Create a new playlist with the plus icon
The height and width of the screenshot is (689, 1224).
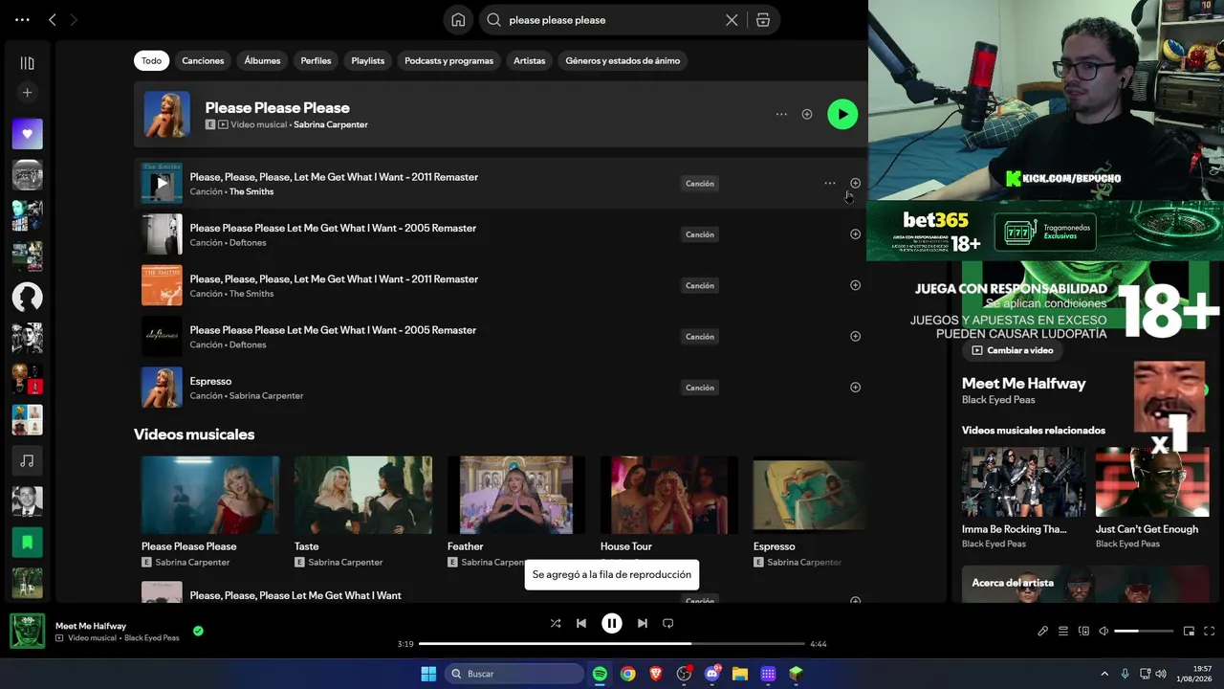pyautogui.click(x=27, y=93)
